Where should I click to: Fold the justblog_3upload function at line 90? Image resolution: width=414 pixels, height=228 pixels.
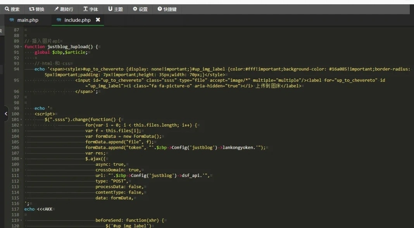point(21,47)
